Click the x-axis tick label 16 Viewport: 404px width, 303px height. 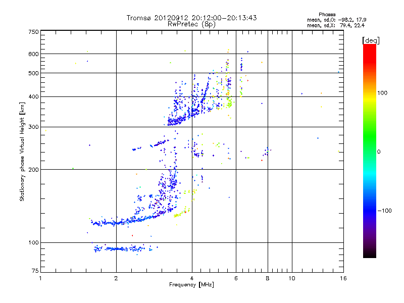click(343, 278)
